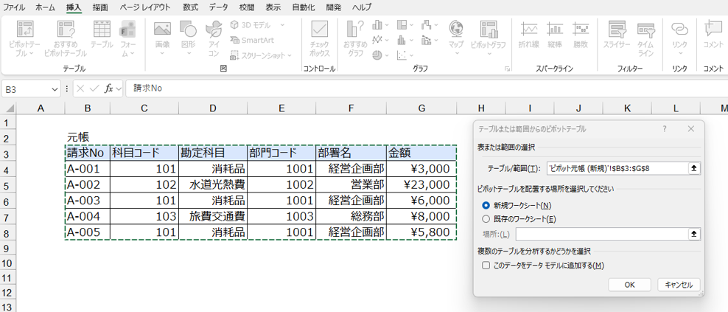Screen dimensions: 728x312
Task: Open the グラフ group dialog launcher
Action: (508, 69)
